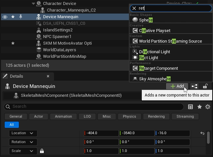This screenshot has height=157, width=213.
Task: Click the Add component button
Action: [x=177, y=86]
